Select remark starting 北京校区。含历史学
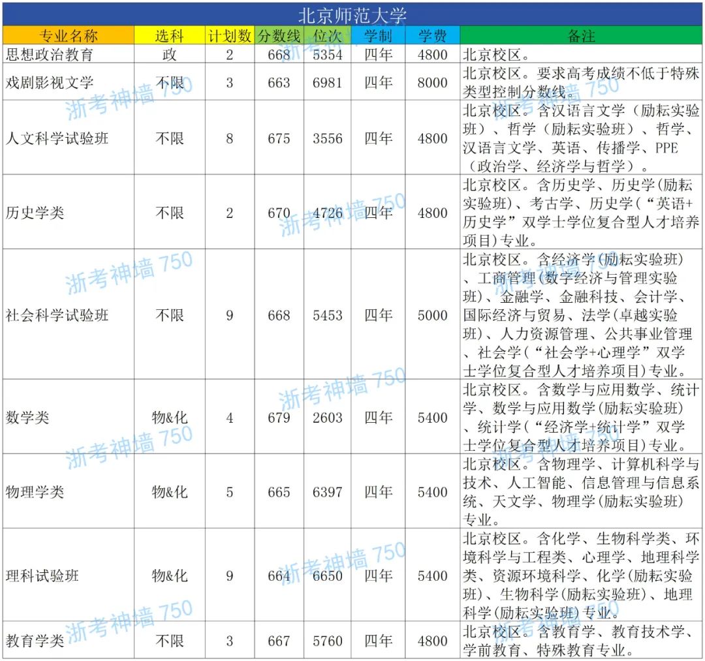Image resolution: width=705 pixels, height=661 pixels. (x=581, y=213)
